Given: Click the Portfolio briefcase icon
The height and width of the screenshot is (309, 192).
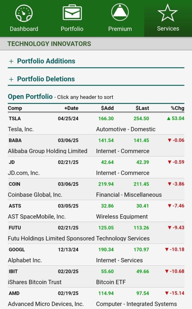Looking at the screenshot, I should point(72,13).
